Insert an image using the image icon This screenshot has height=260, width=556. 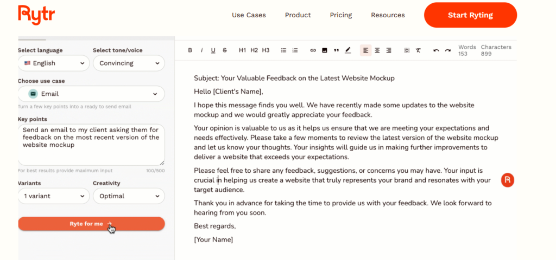pos(325,50)
